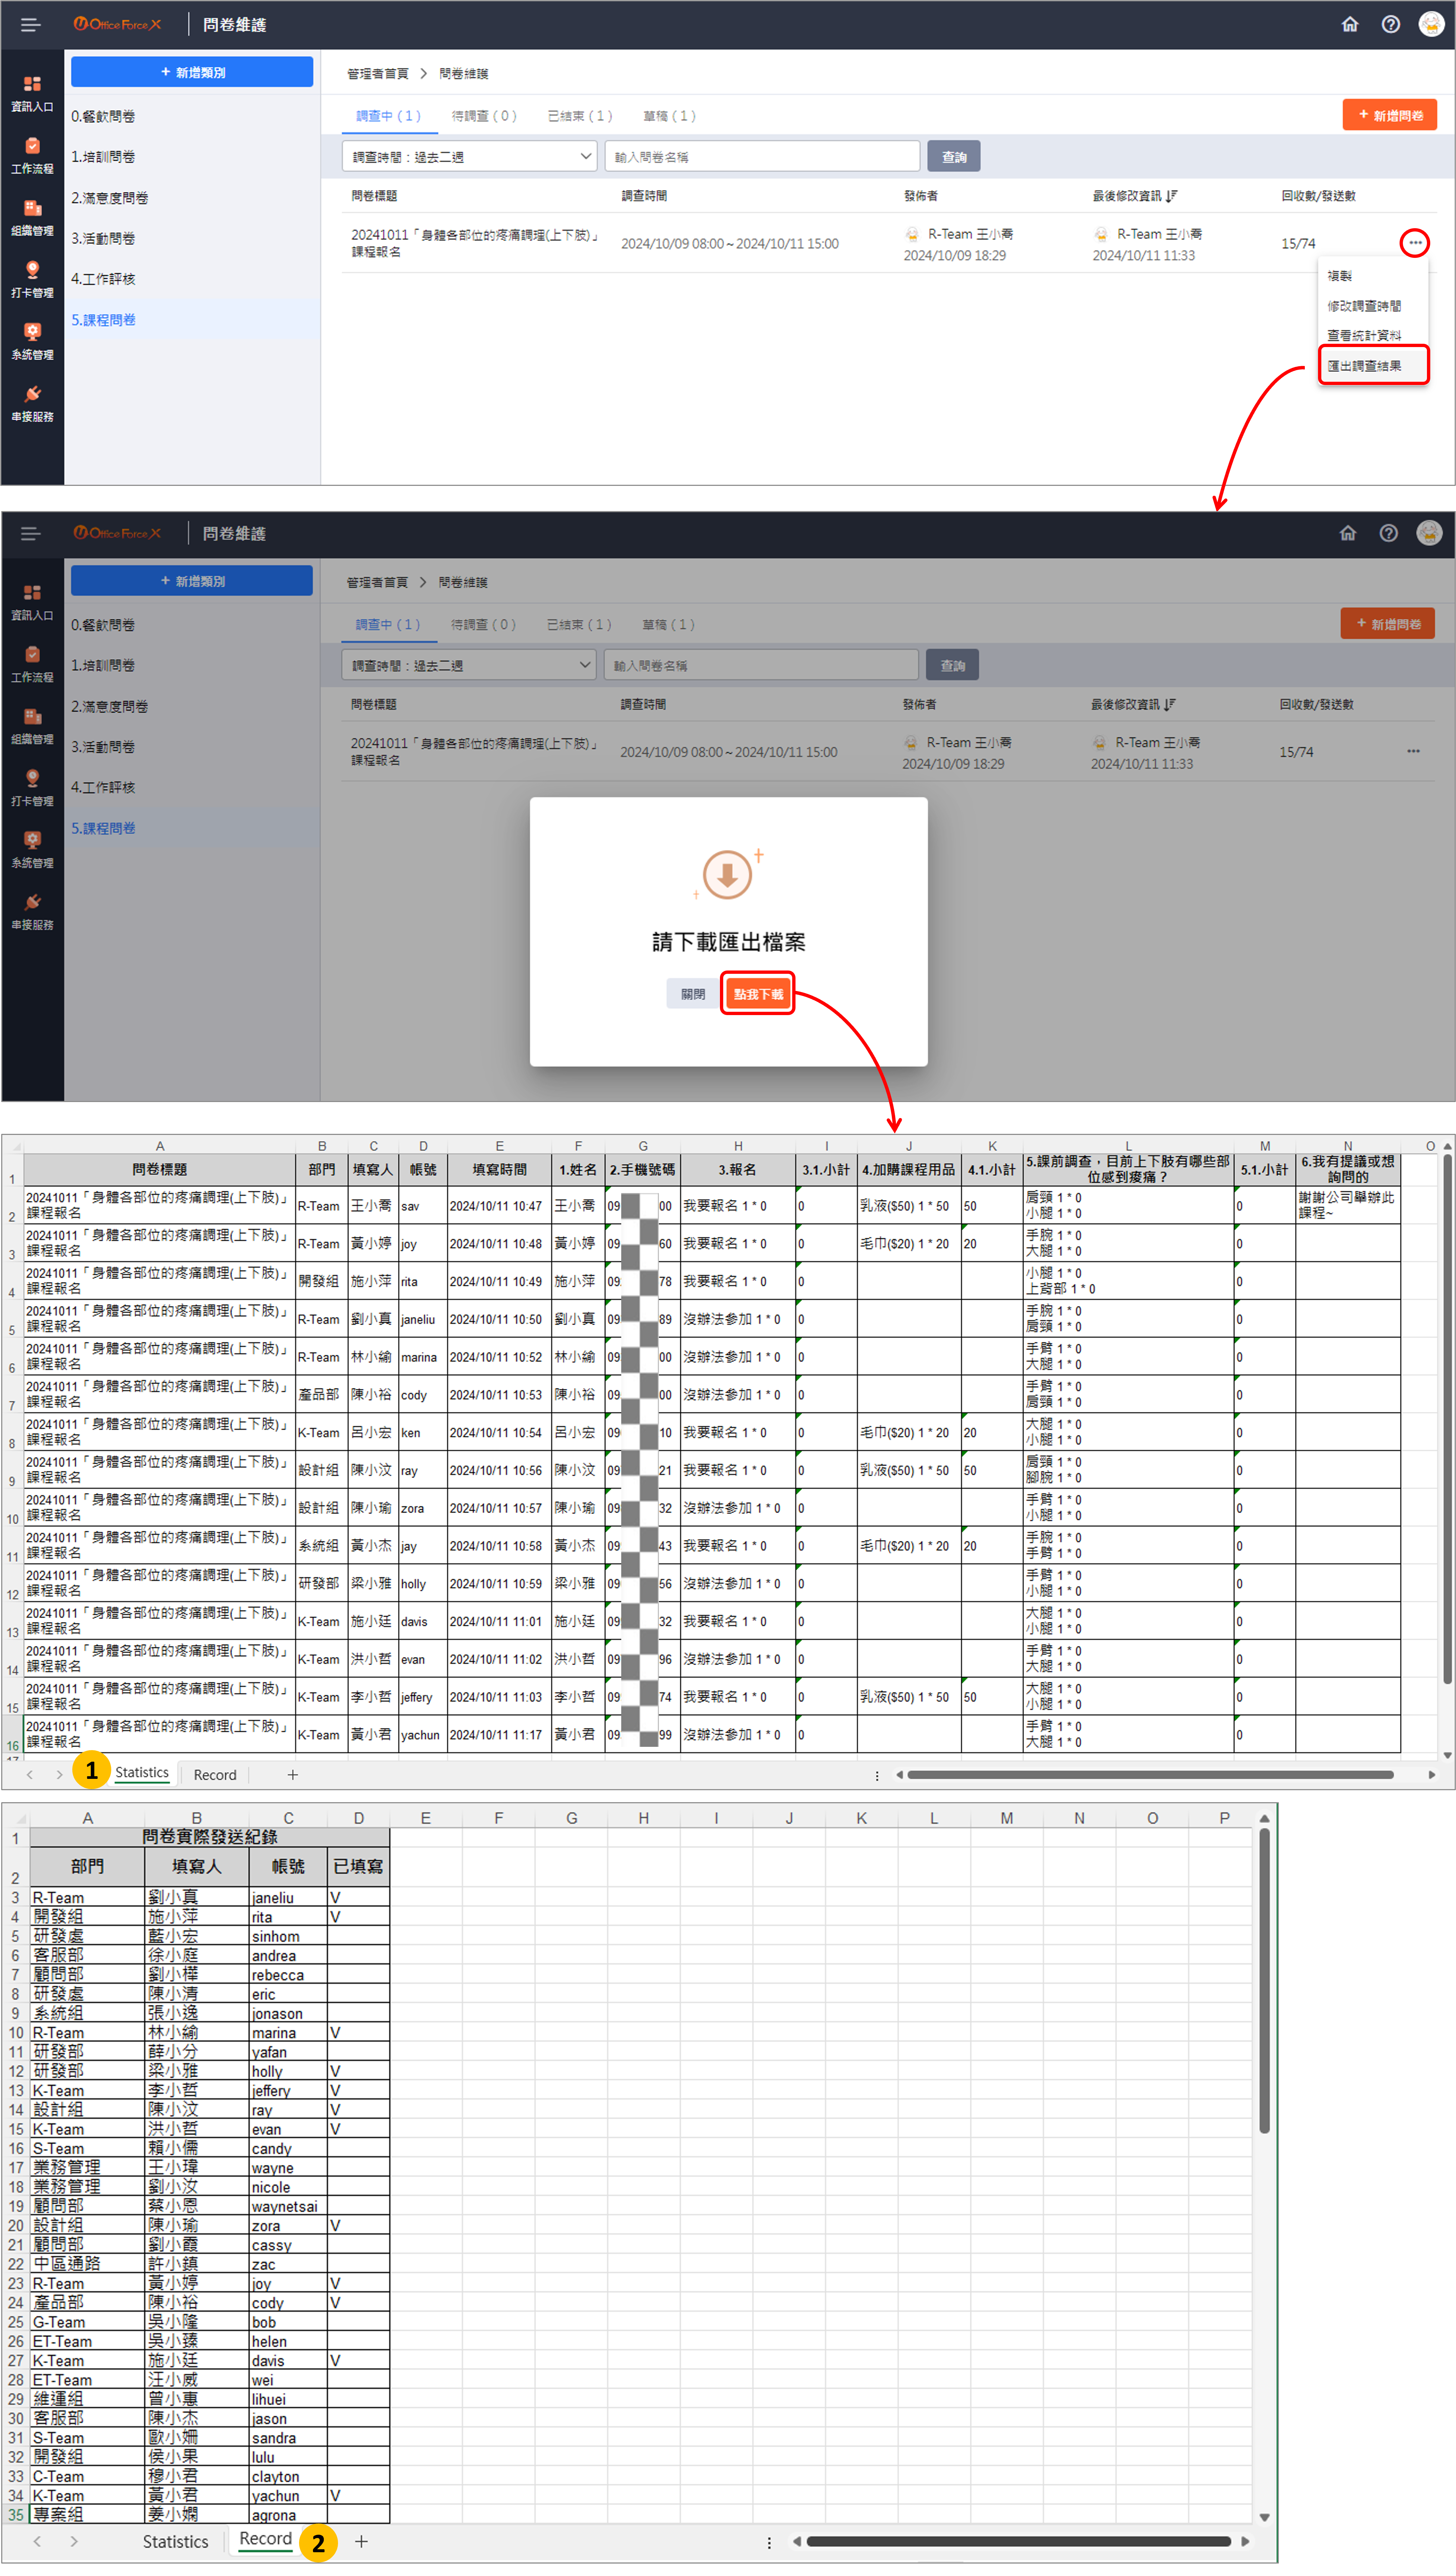
Task: Click the horizontal scrollbar of the Statistics spreadsheet
Action: click(x=1150, y=1775)
